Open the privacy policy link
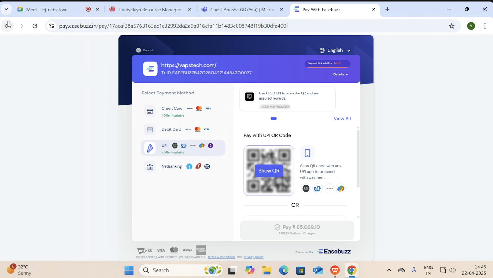This screenshot has width=493, height=278. point(254,257)
